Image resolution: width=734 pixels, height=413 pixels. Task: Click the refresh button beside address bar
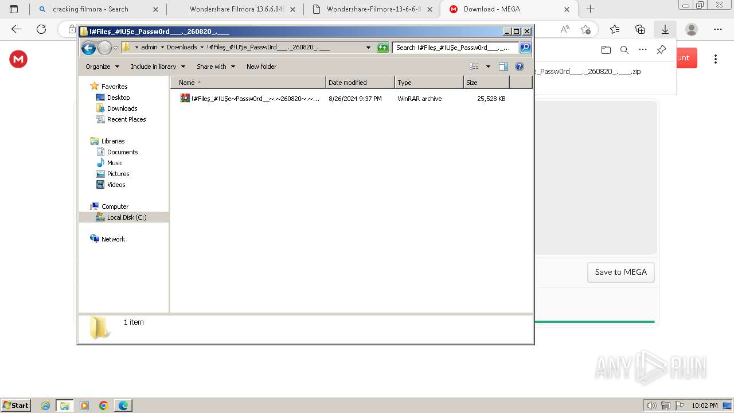pyautogui.click(x=382, y=48)
